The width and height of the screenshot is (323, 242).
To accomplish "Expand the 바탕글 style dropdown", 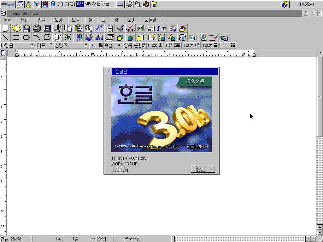I will (x=32, y=45).
